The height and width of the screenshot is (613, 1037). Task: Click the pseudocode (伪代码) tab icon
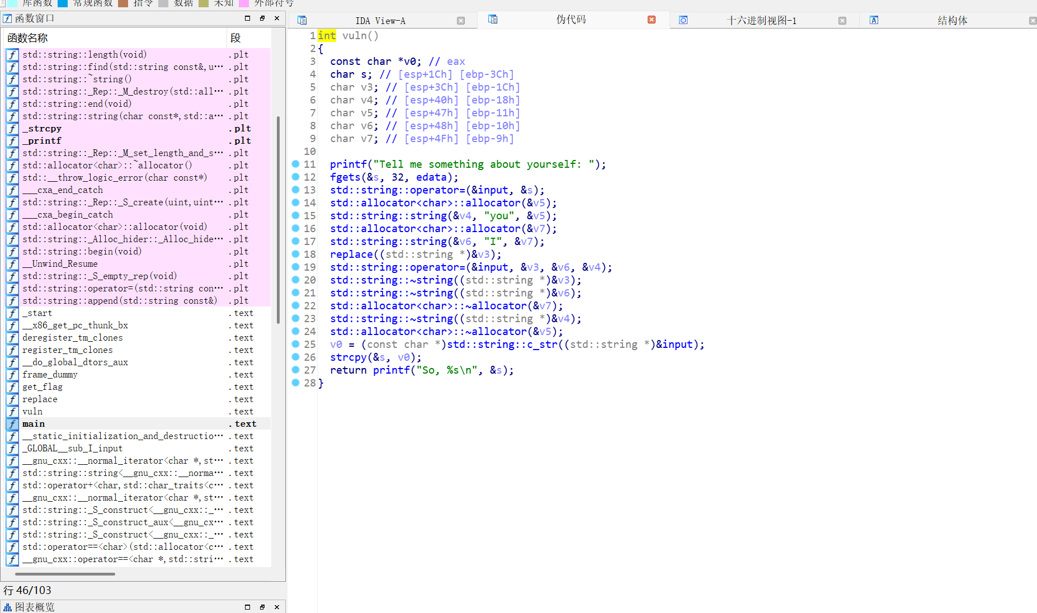click(x=493, y=20)
